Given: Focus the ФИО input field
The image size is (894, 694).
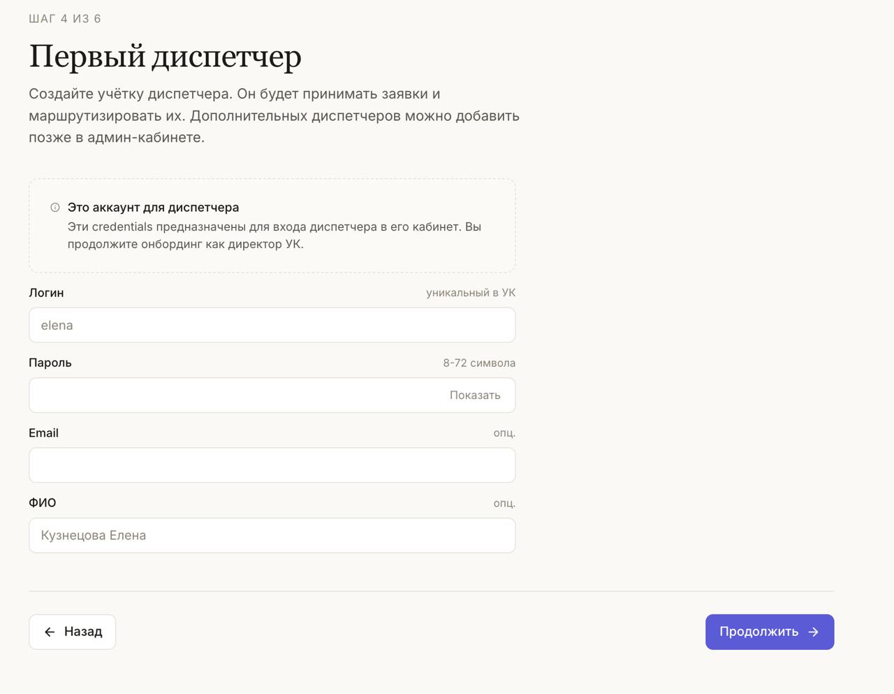Looking at the screenshot, I should pos(272,535).
